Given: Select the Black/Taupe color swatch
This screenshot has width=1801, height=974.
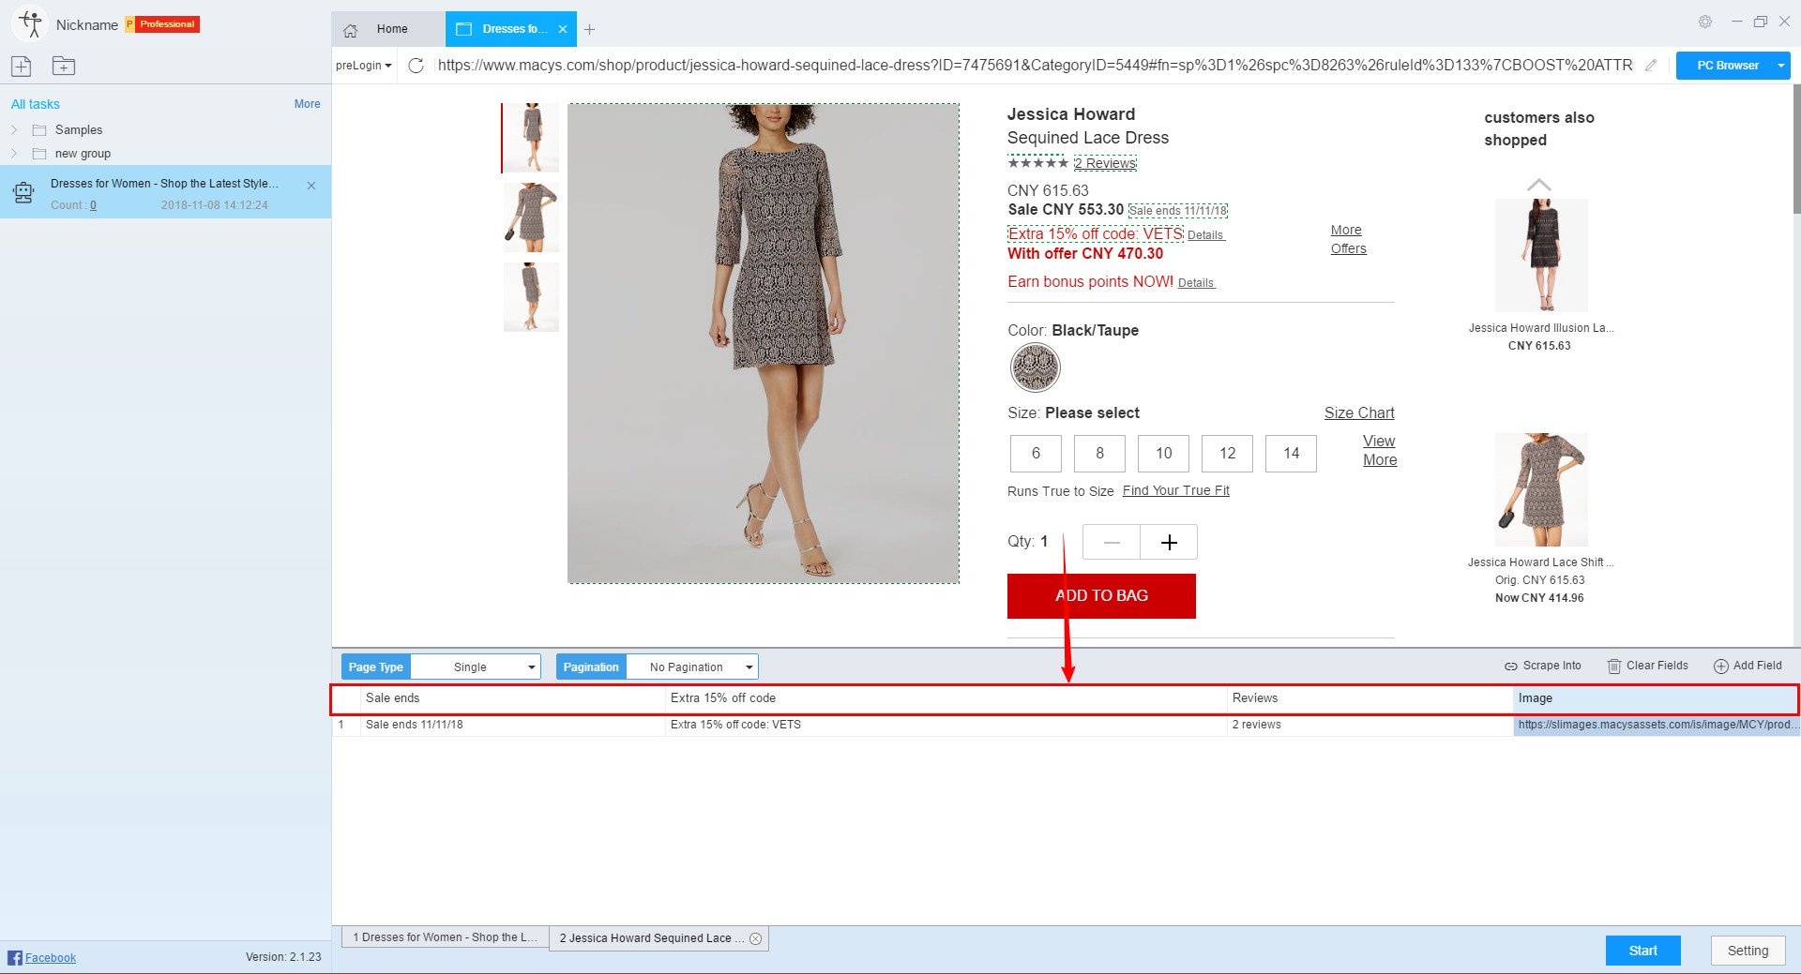Looking at the screenshot, I should (1035, 367).
